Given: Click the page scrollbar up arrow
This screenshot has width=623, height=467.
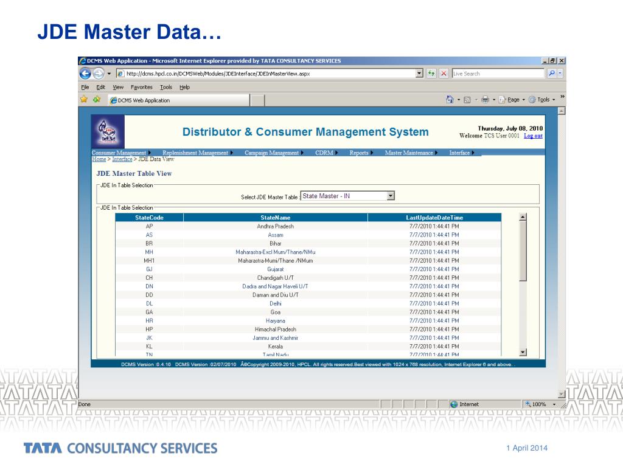Looking at the screenshot, I should (562, 111).
